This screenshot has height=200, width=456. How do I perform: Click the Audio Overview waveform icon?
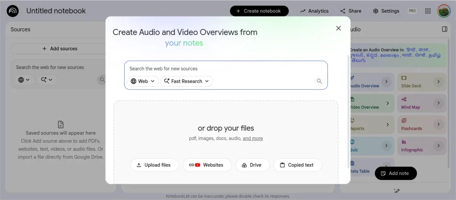[x=353, y=78]
